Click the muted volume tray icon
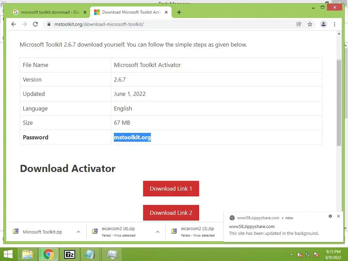 (299, 255)
